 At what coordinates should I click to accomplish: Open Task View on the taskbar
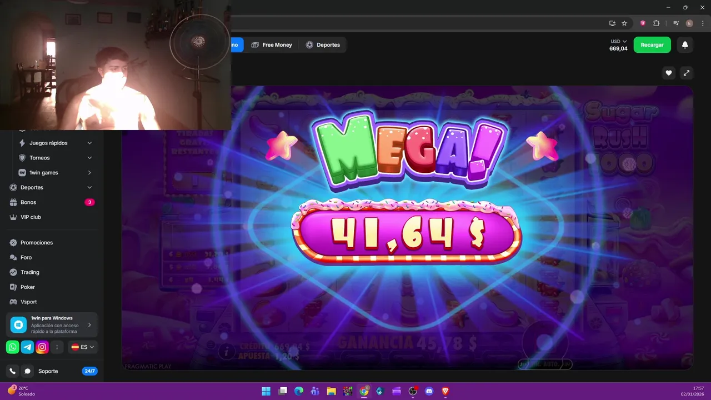(283, 391)
